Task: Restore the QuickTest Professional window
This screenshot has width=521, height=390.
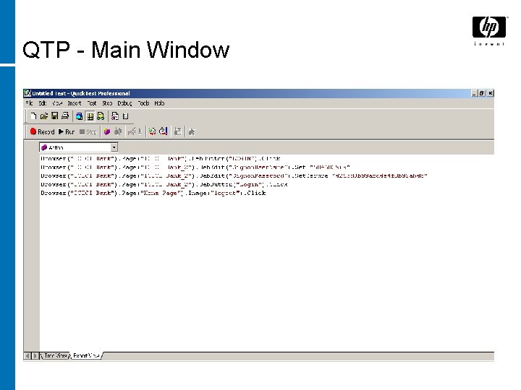Action: (x=481, y=93)
